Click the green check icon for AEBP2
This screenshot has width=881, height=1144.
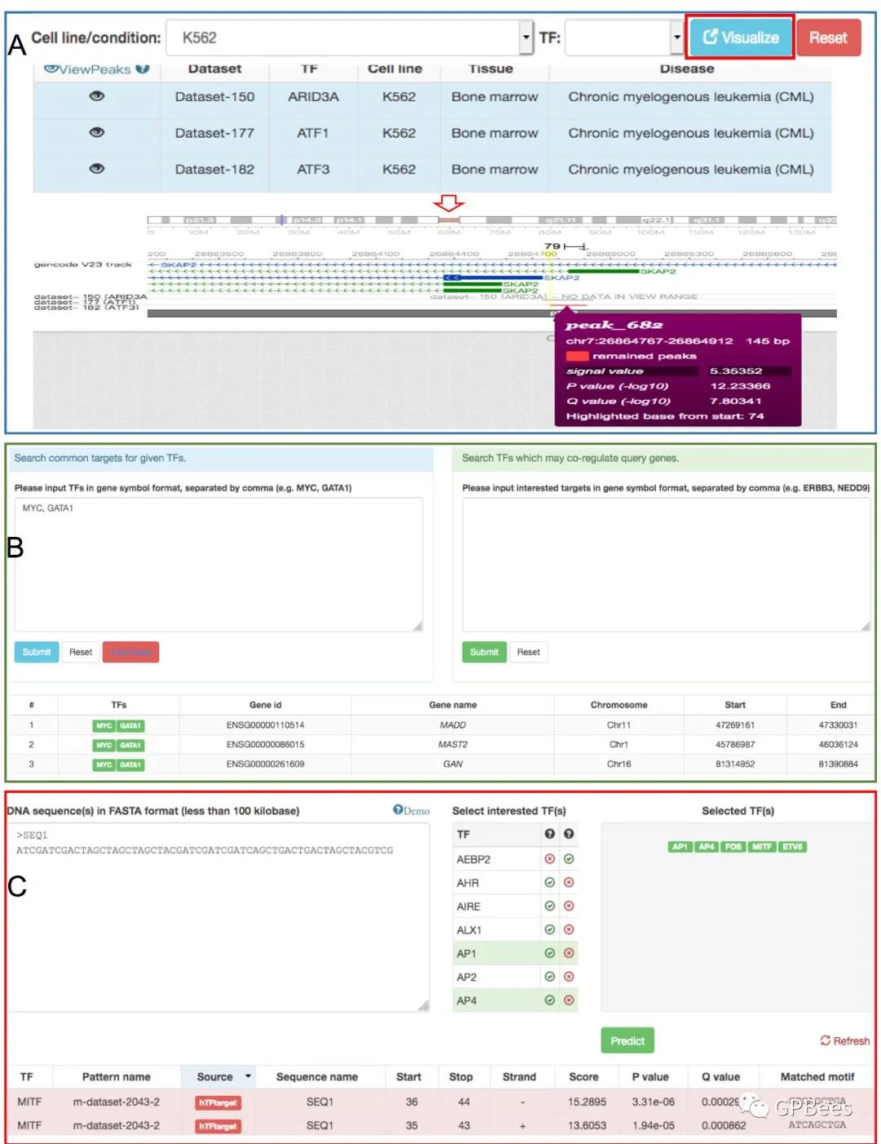coord(569,859)
